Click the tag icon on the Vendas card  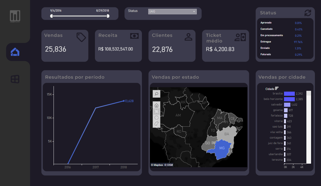point(82,37)
